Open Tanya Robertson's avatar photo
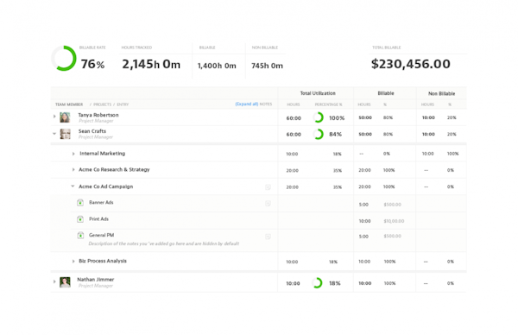 [x=65, y=117]
